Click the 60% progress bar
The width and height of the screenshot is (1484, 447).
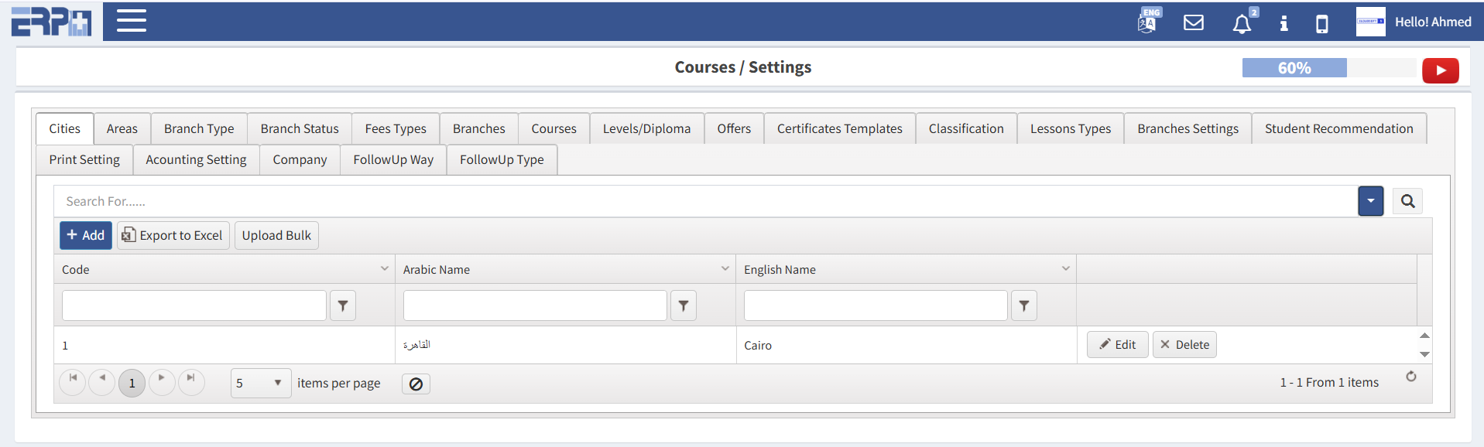tap(1294, 68)
